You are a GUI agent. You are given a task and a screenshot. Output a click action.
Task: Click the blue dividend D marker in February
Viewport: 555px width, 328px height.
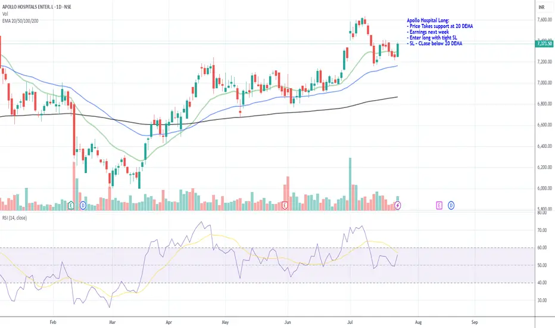tap(83, 205)
